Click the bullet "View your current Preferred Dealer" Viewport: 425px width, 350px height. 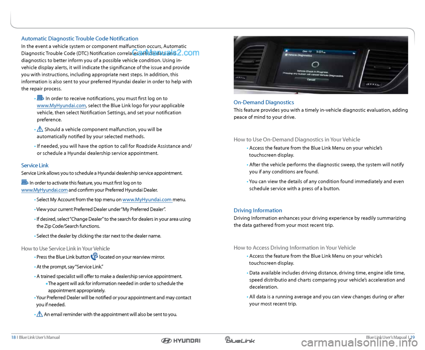click(x=101, y=209)
